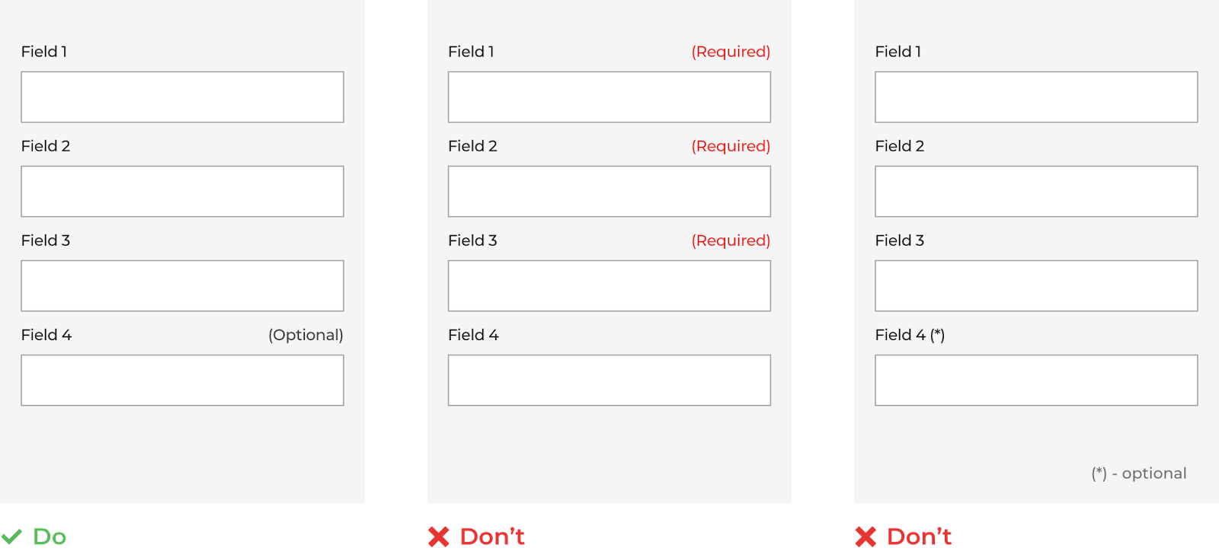The height and width of the screenshot is (551, 1219).
Task: Click the (Required) marker next to Field 3
Action: (x=730, y=240)
